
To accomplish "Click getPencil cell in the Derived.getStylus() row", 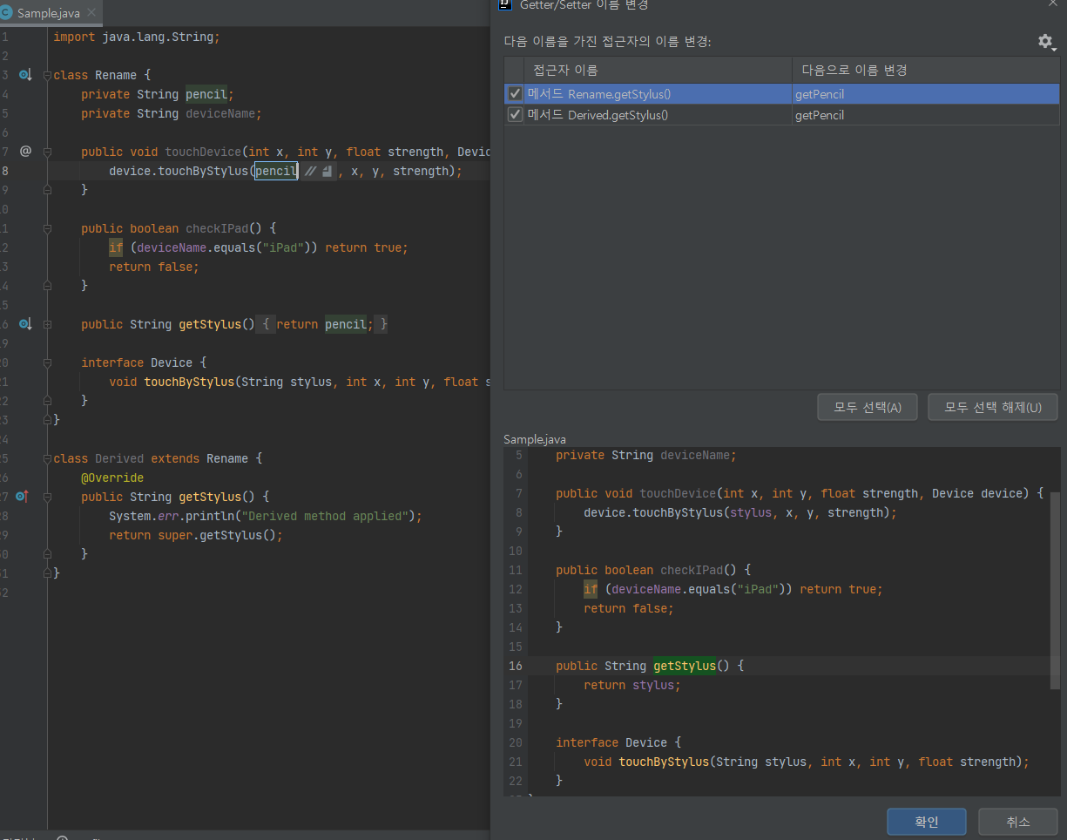I will pos(926,115).
